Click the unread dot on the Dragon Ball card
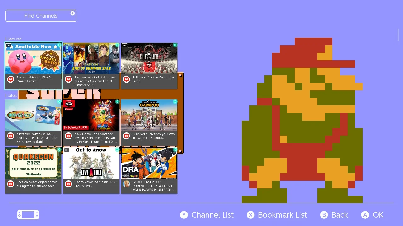 click(175, 150)
